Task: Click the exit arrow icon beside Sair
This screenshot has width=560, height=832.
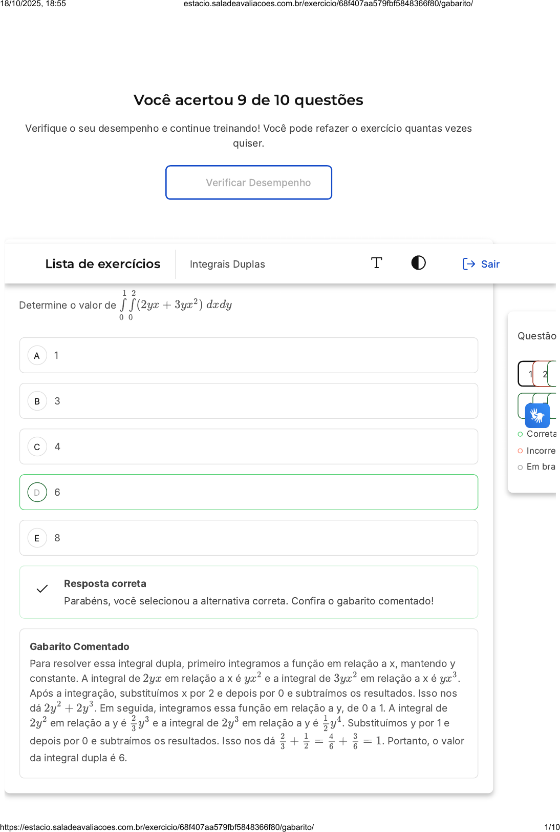Action: [x=468, y=264]
